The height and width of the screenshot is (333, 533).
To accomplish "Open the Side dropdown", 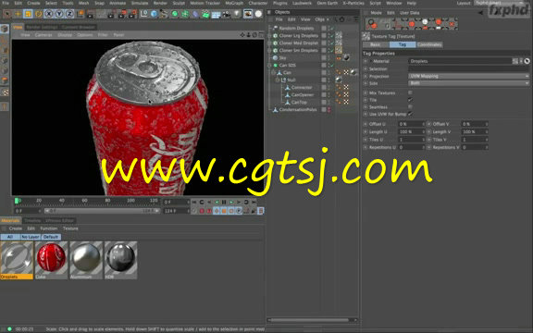I will click(469, 83).
